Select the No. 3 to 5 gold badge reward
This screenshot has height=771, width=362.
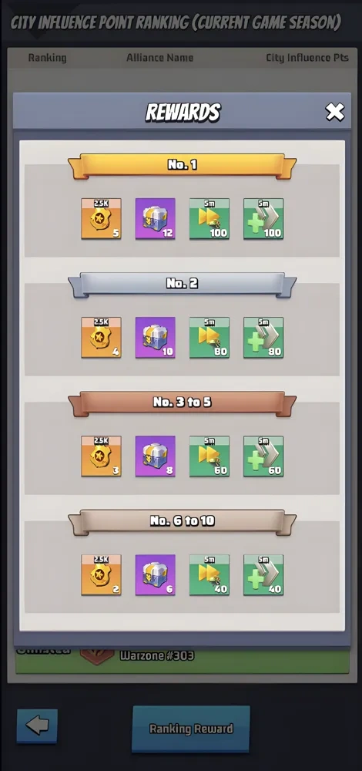[x=101, y=456]
